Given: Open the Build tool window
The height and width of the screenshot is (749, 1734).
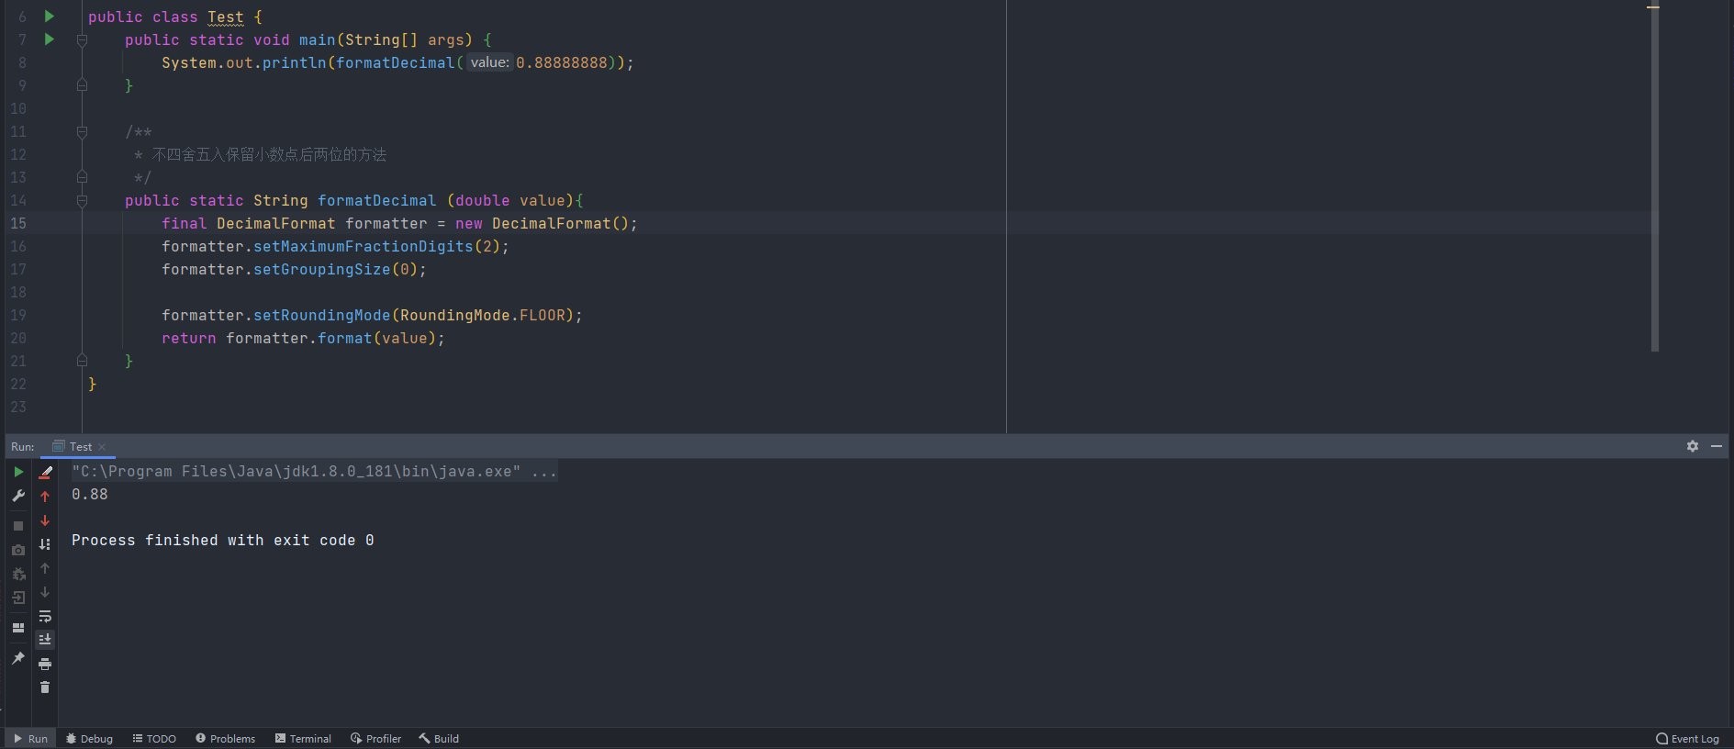Looking at the screenshot, I should (439, 739).
